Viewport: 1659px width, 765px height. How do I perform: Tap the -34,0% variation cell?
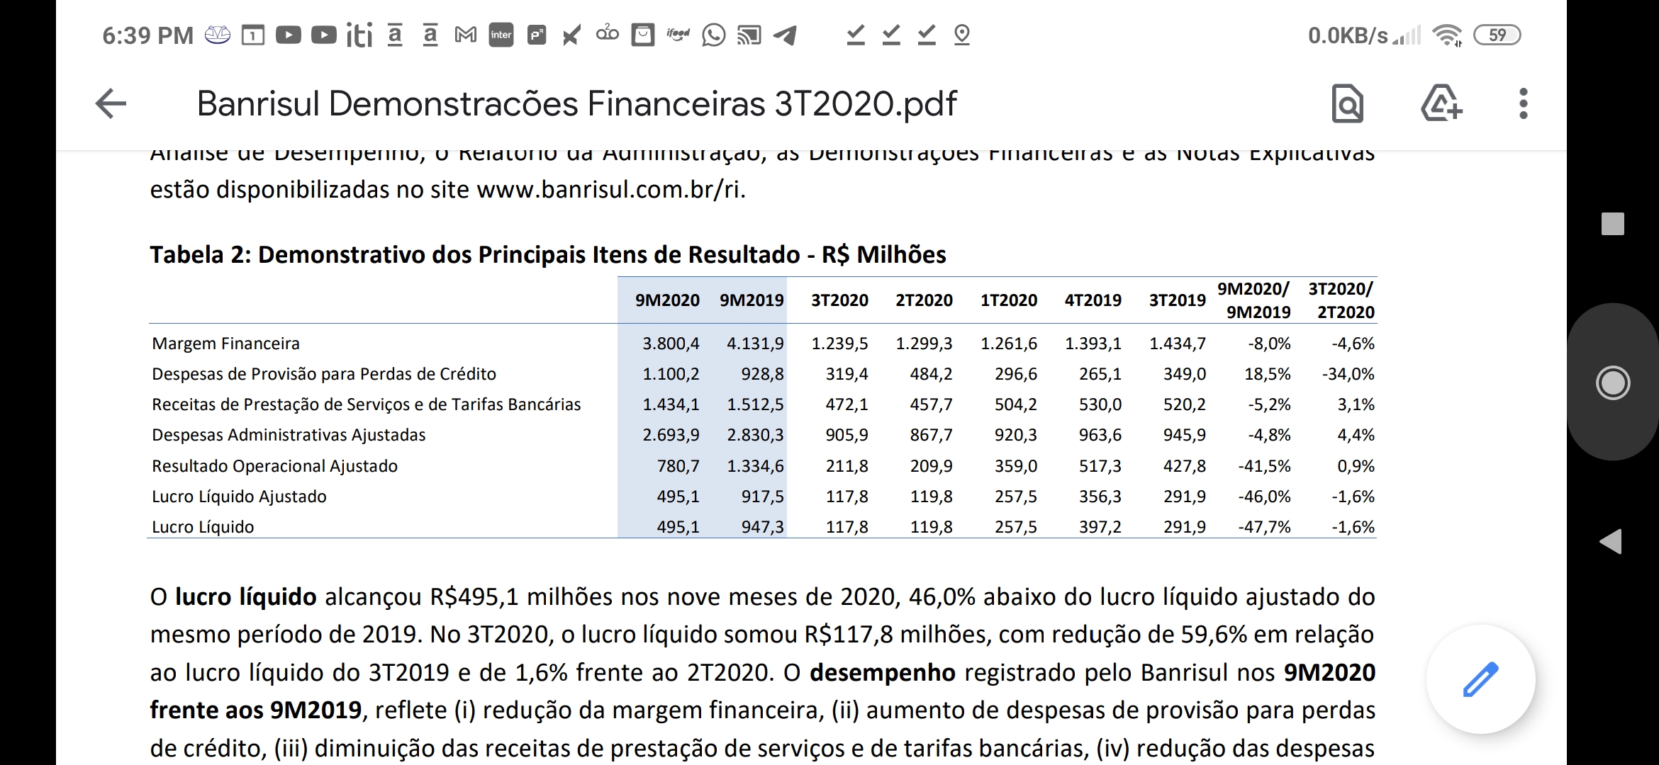1348,374
